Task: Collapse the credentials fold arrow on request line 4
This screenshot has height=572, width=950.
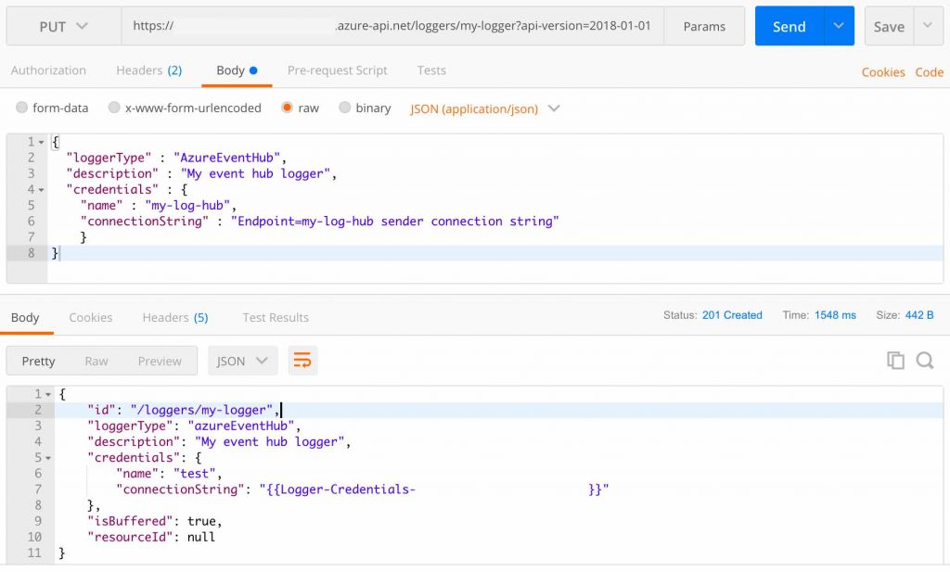Action: click(x=41, y=190)
